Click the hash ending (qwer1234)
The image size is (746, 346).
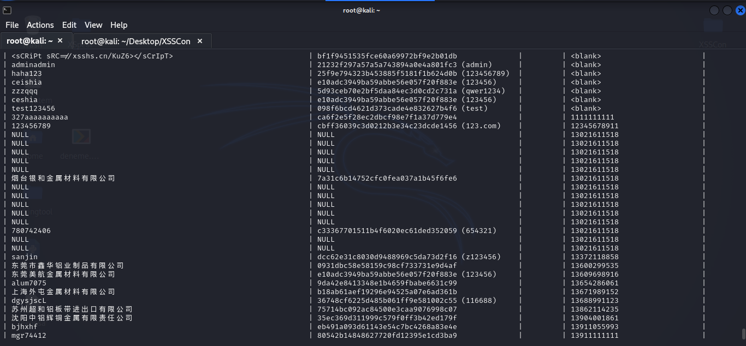(411, 91)
